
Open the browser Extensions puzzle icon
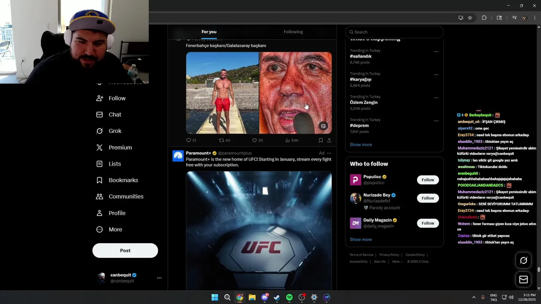[484, 18]
